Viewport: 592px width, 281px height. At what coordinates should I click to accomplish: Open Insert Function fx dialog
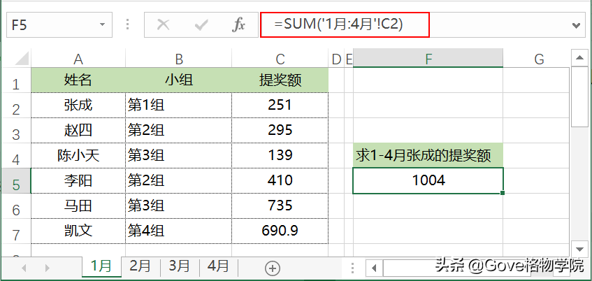tap(239, 25)
